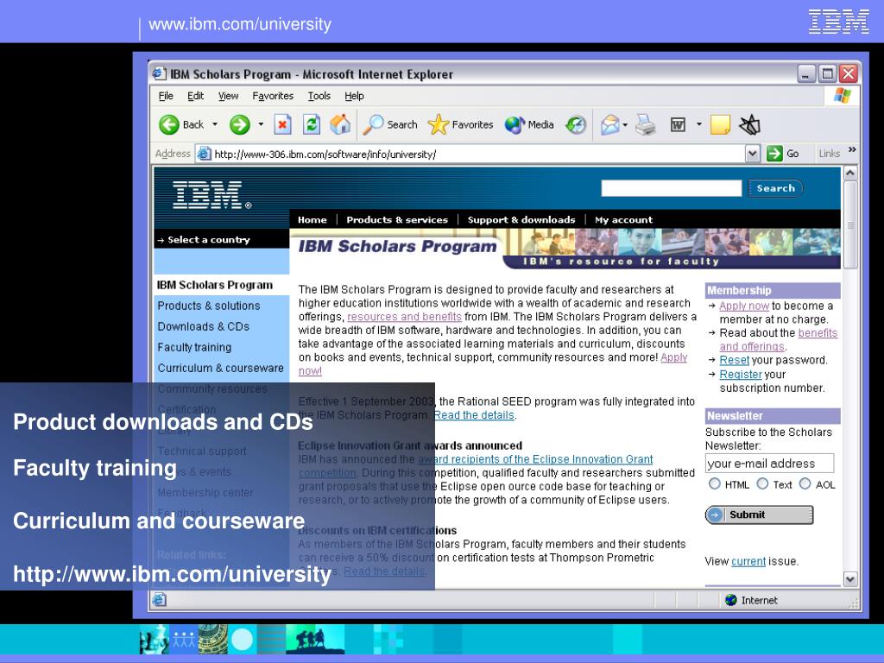The image size is (884, 663).
Task: Open the Edit menu
Action: (x=195, y=96)
